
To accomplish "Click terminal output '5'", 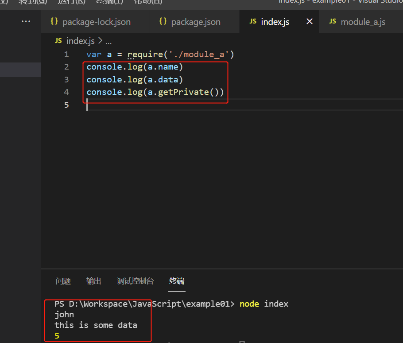I will click(x=57, y=336).
